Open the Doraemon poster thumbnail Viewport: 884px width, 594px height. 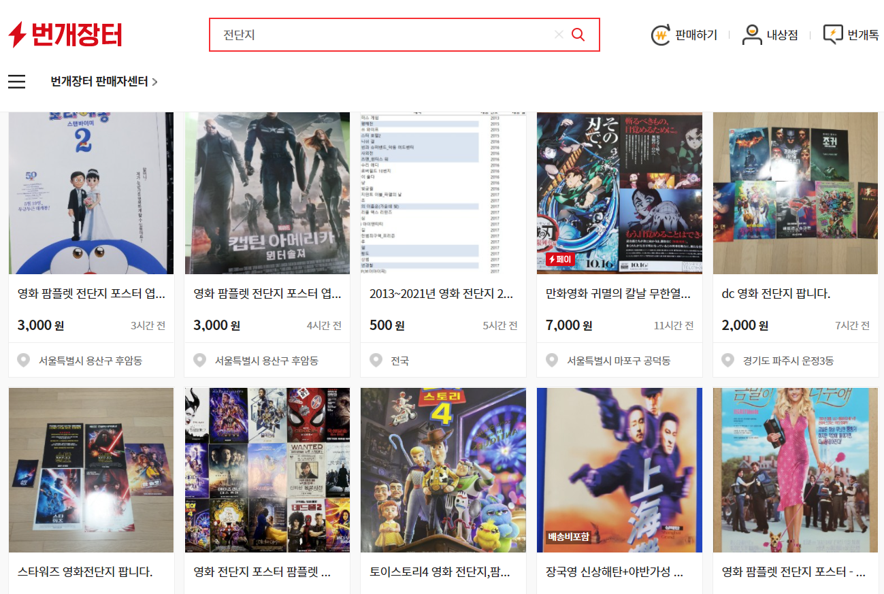[91, 193]
